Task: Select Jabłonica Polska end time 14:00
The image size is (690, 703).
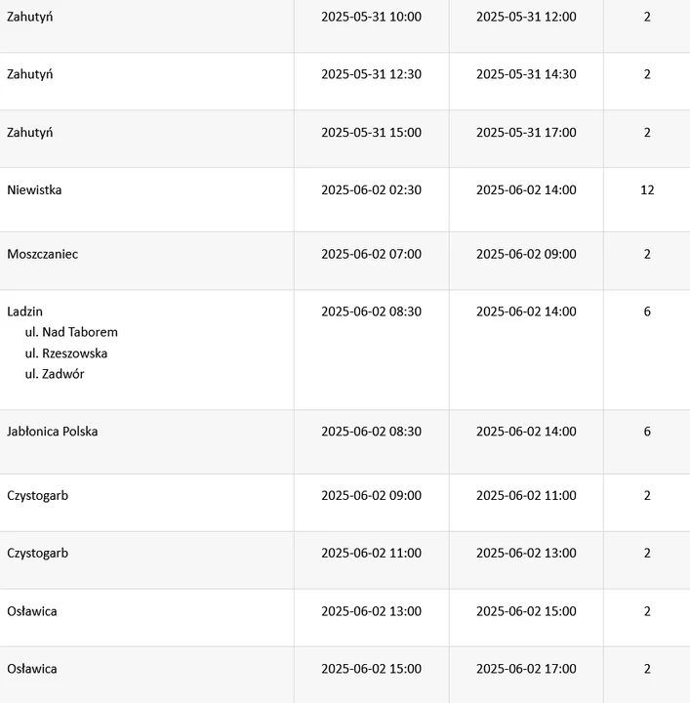Action: [x=526, y=432]
